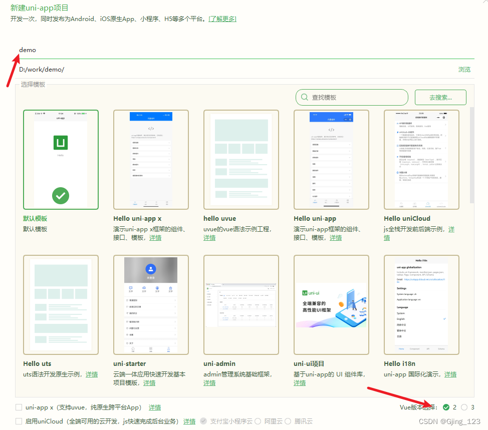
Task: Open 详情 link under Hello uts
Action: tap(92, 374)
